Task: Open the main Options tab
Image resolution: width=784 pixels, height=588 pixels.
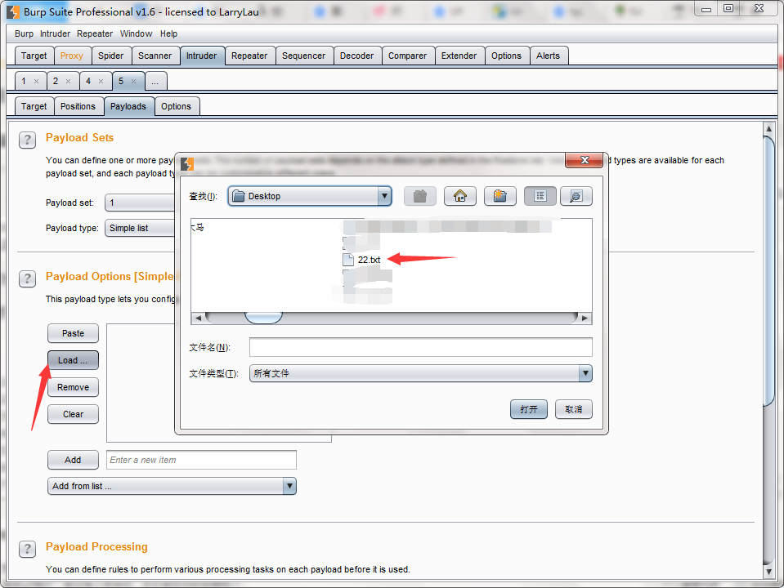Action: pos(506,56)
